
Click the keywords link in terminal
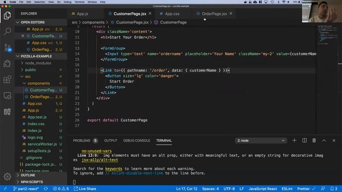pyautogui.click(x=114, y=169)
